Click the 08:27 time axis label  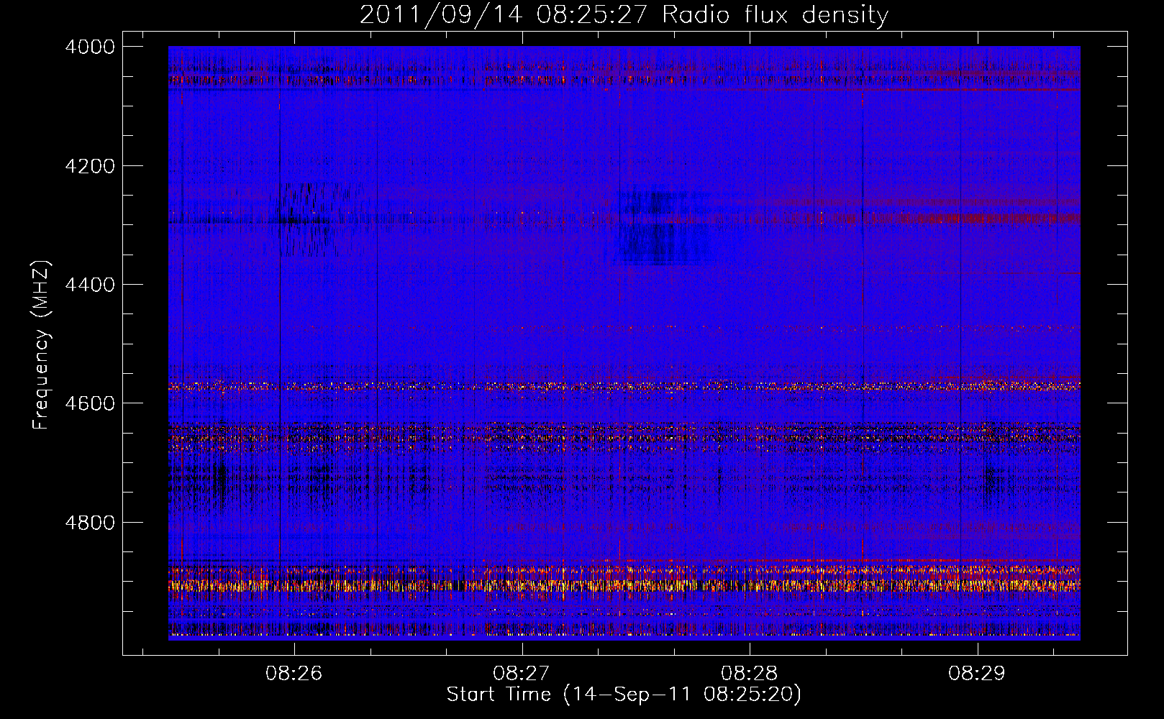[522, 674]
